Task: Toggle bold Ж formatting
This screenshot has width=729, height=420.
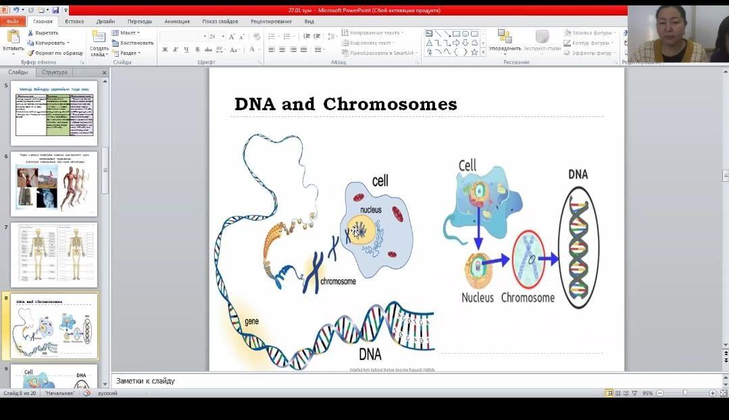Action: (165, 49)
